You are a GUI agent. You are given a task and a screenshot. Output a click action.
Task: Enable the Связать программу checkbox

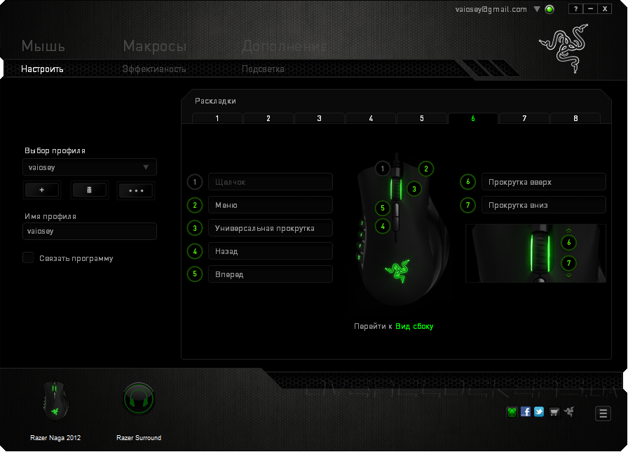click(x=28, y=257)
